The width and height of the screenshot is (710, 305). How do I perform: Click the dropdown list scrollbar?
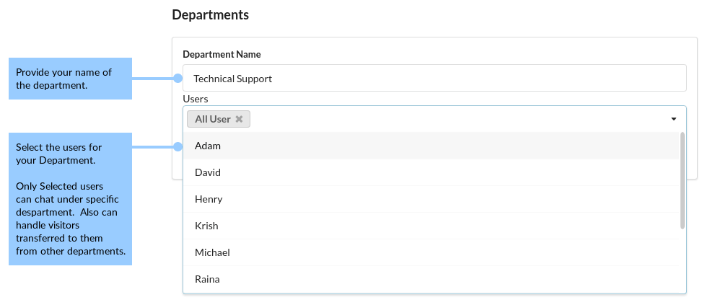pyautogui.click(x=683, y=180)
